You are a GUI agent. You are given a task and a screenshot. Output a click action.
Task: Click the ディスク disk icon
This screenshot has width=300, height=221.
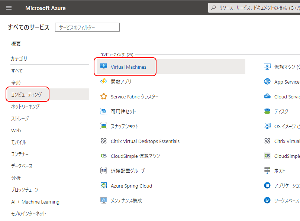pos(267,111)
